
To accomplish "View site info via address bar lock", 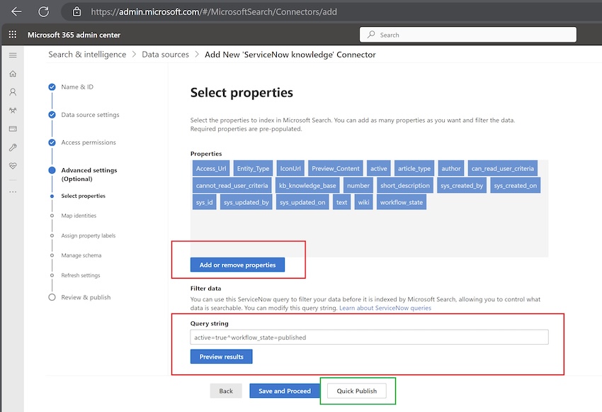I will coord(76,11).
